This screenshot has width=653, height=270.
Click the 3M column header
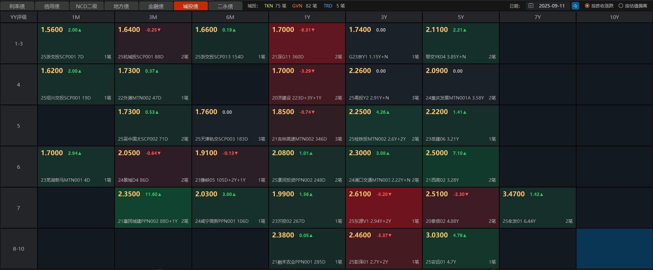coord(153,17)
